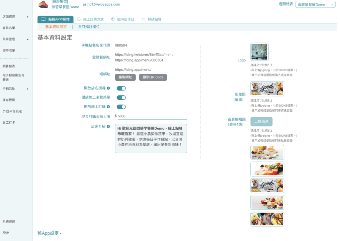340x241 pixels.
Task: Click info icon next to 開放店名搜尋
Action: pyautogui.click(x=109, y=88)
